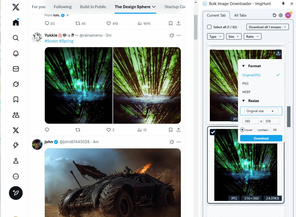Open the Explore search icon
This screenshot has width=296, height=217.
16,38
